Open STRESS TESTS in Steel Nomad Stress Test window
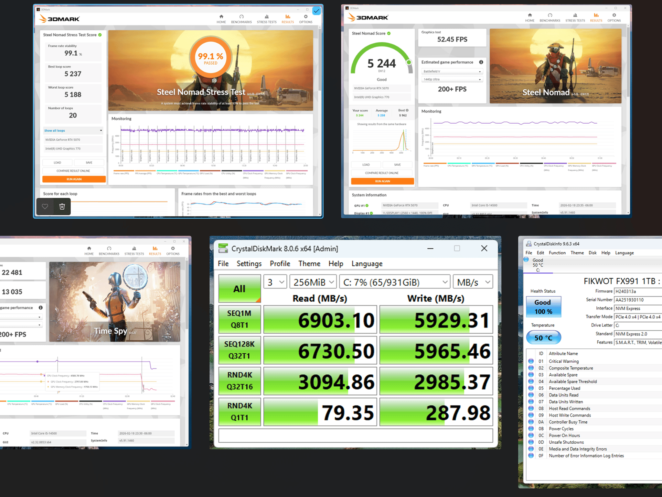Screen dimensions: 662x497 coord(267,19)
